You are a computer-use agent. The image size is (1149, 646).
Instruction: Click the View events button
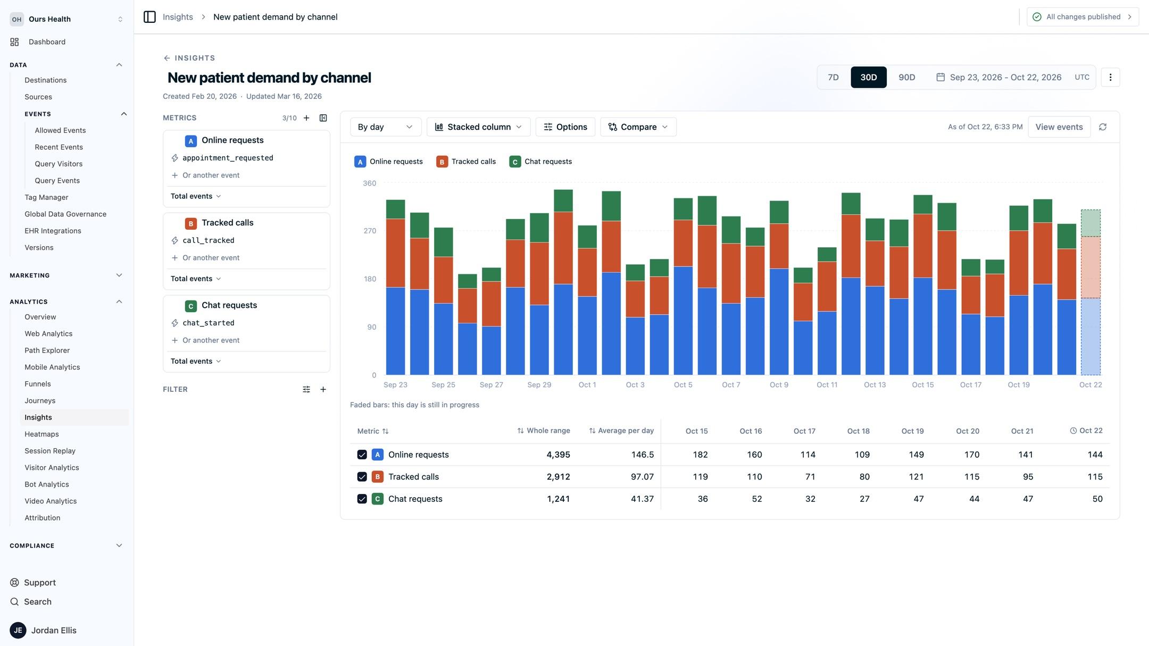[x=1059, y=127]
